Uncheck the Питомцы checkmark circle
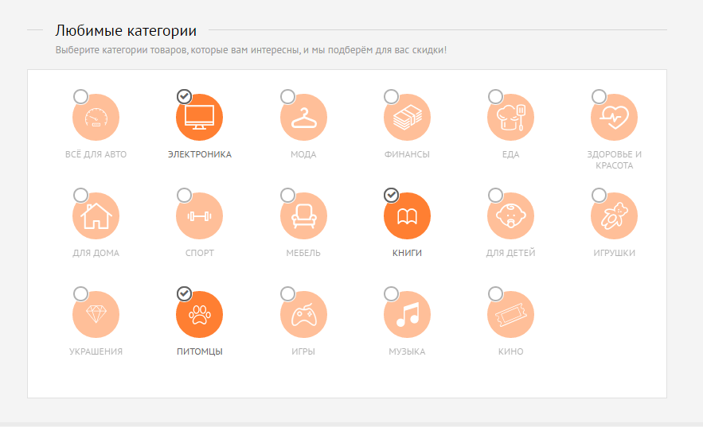 (184, 293)
